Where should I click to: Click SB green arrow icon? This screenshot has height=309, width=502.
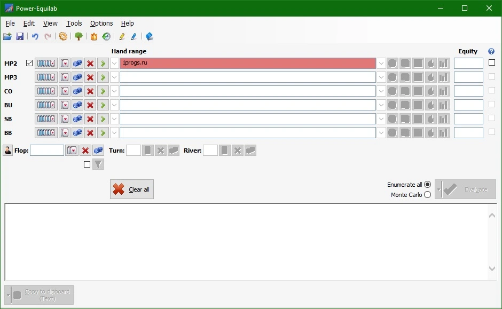click(103, 119)
